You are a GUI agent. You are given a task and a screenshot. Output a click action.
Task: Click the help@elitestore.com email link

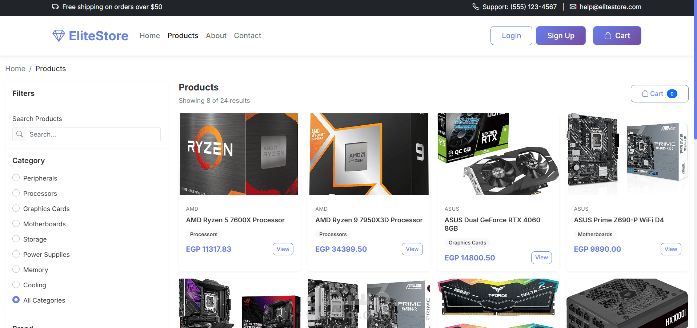point(610,7)
